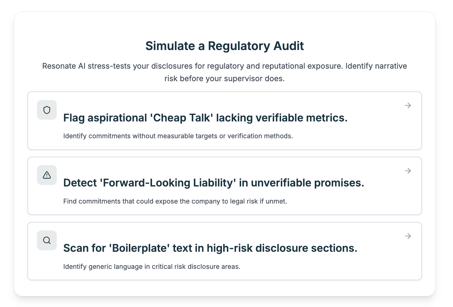Viewport: 453px width, 307px height.
Task: Click description about generic language
Action: tap(152, 267)
